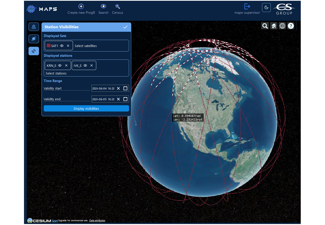Open Select stations dropdown
The width and height of the screenshot is (325, 225).
click(x=56, y=73)
